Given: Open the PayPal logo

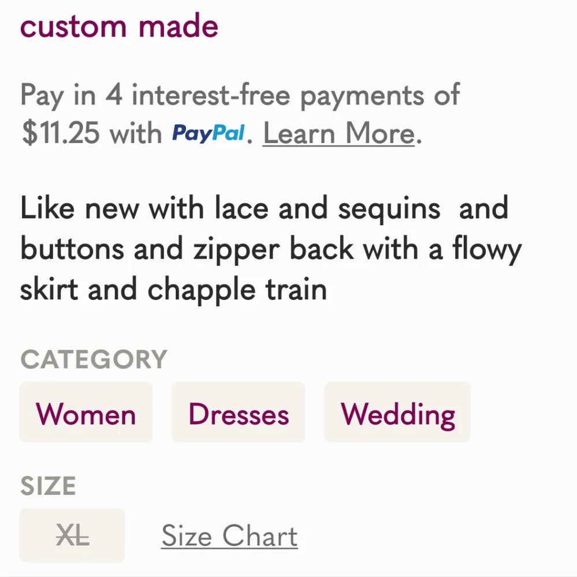Looking at the screenshot, I should 208,134.
